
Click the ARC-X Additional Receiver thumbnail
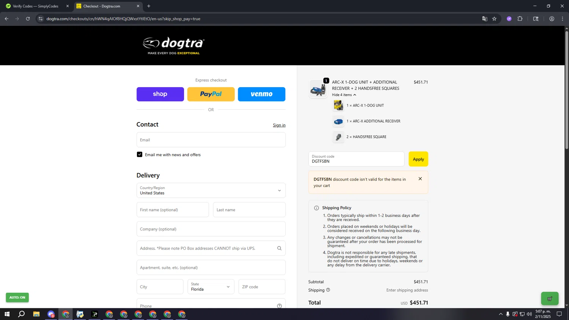[338, 121]
